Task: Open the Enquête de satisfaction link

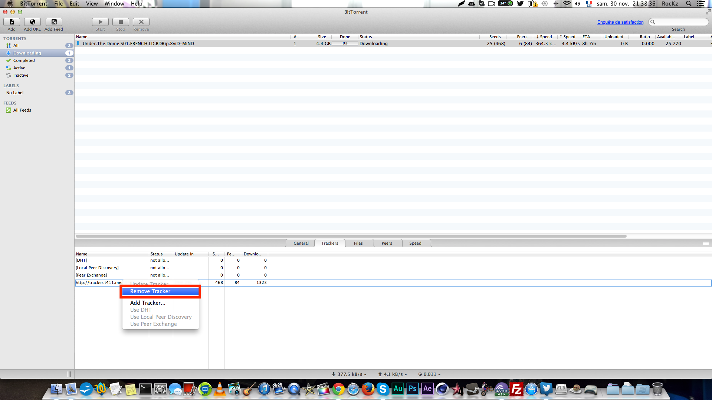Action: tap(620, 22)
